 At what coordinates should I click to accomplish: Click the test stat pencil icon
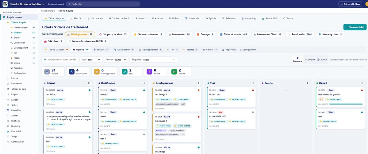point(125,71)
